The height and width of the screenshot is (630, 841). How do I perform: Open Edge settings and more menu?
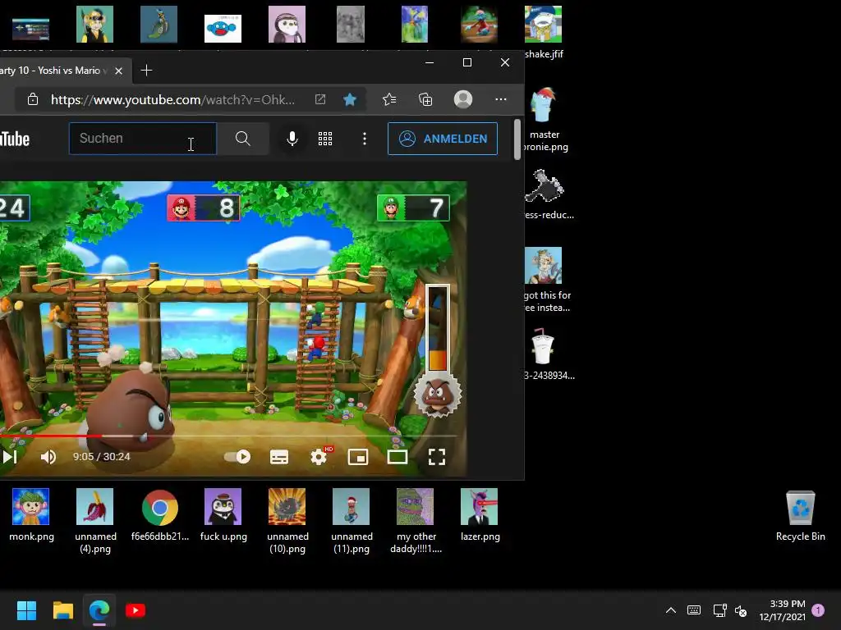[x=500, y=99]
